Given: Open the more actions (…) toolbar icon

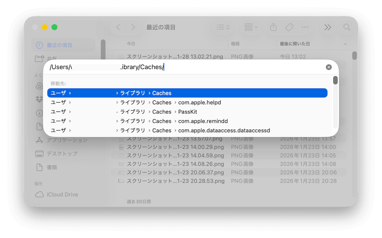Looking at the screenshot, I should coord(305,27).
